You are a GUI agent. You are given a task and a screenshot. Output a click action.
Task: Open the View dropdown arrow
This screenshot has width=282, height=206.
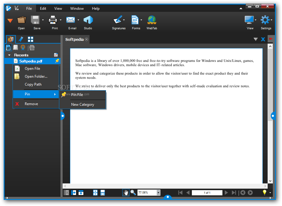point(255,20)
